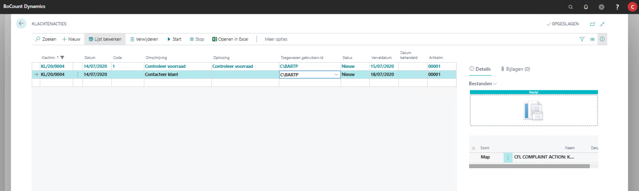Click the Openen in Excel button
Screen dimensions: 639x191
230,39
